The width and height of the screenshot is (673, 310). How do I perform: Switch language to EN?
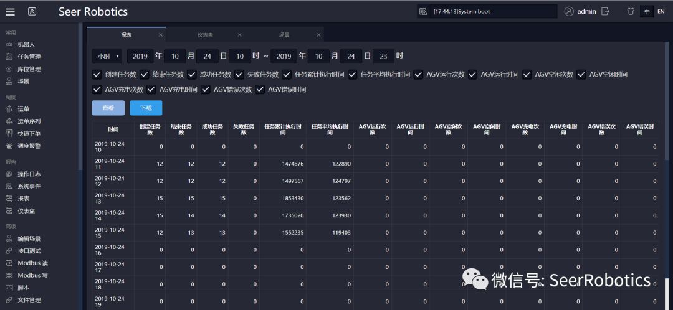click(661, 11)
